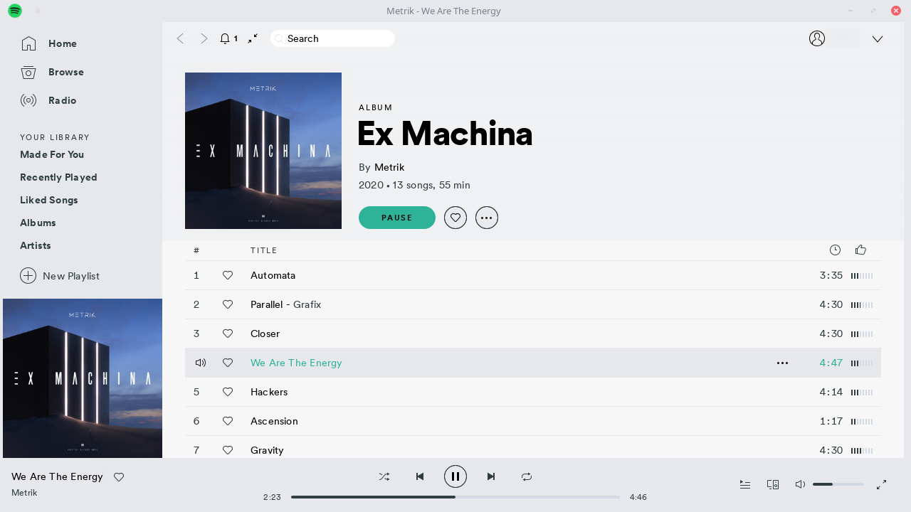Image resolution: width=911 pixels, height=512 pixels.
Task: Enter full screen mode
Action: click(881, 484)
